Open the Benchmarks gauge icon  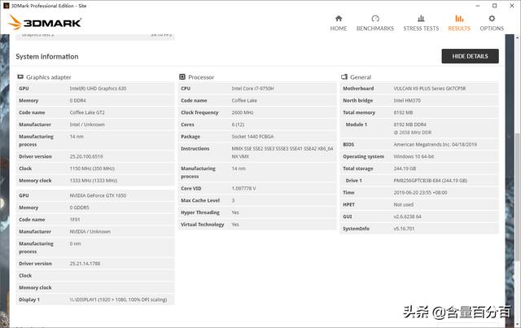pyautogui.click(x=375, y=18)
